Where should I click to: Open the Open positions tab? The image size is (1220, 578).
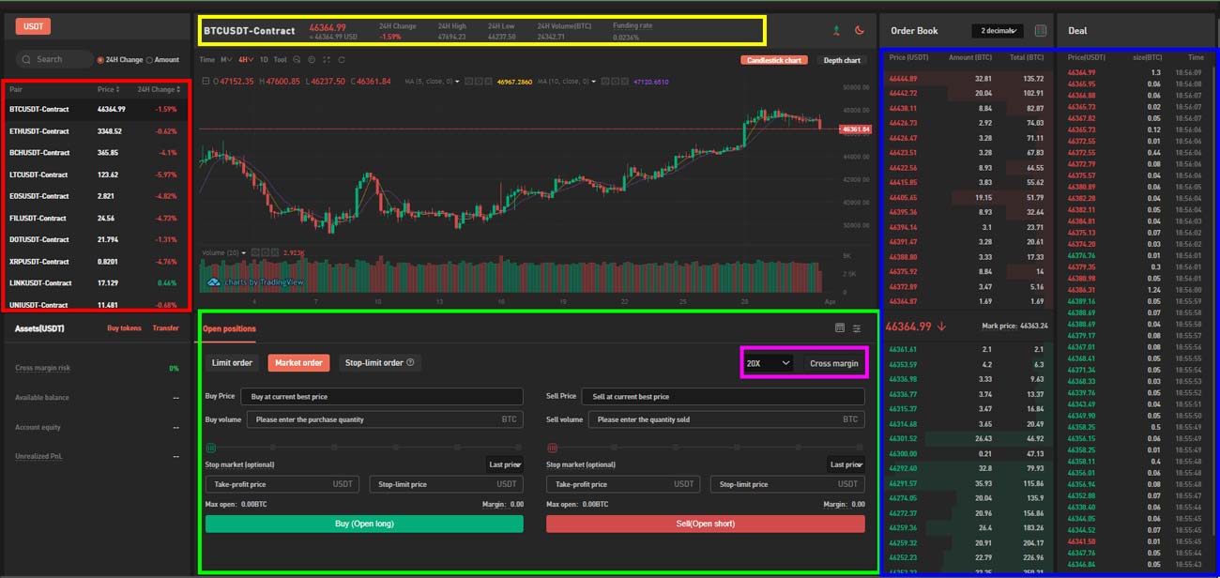coord(229,328)
